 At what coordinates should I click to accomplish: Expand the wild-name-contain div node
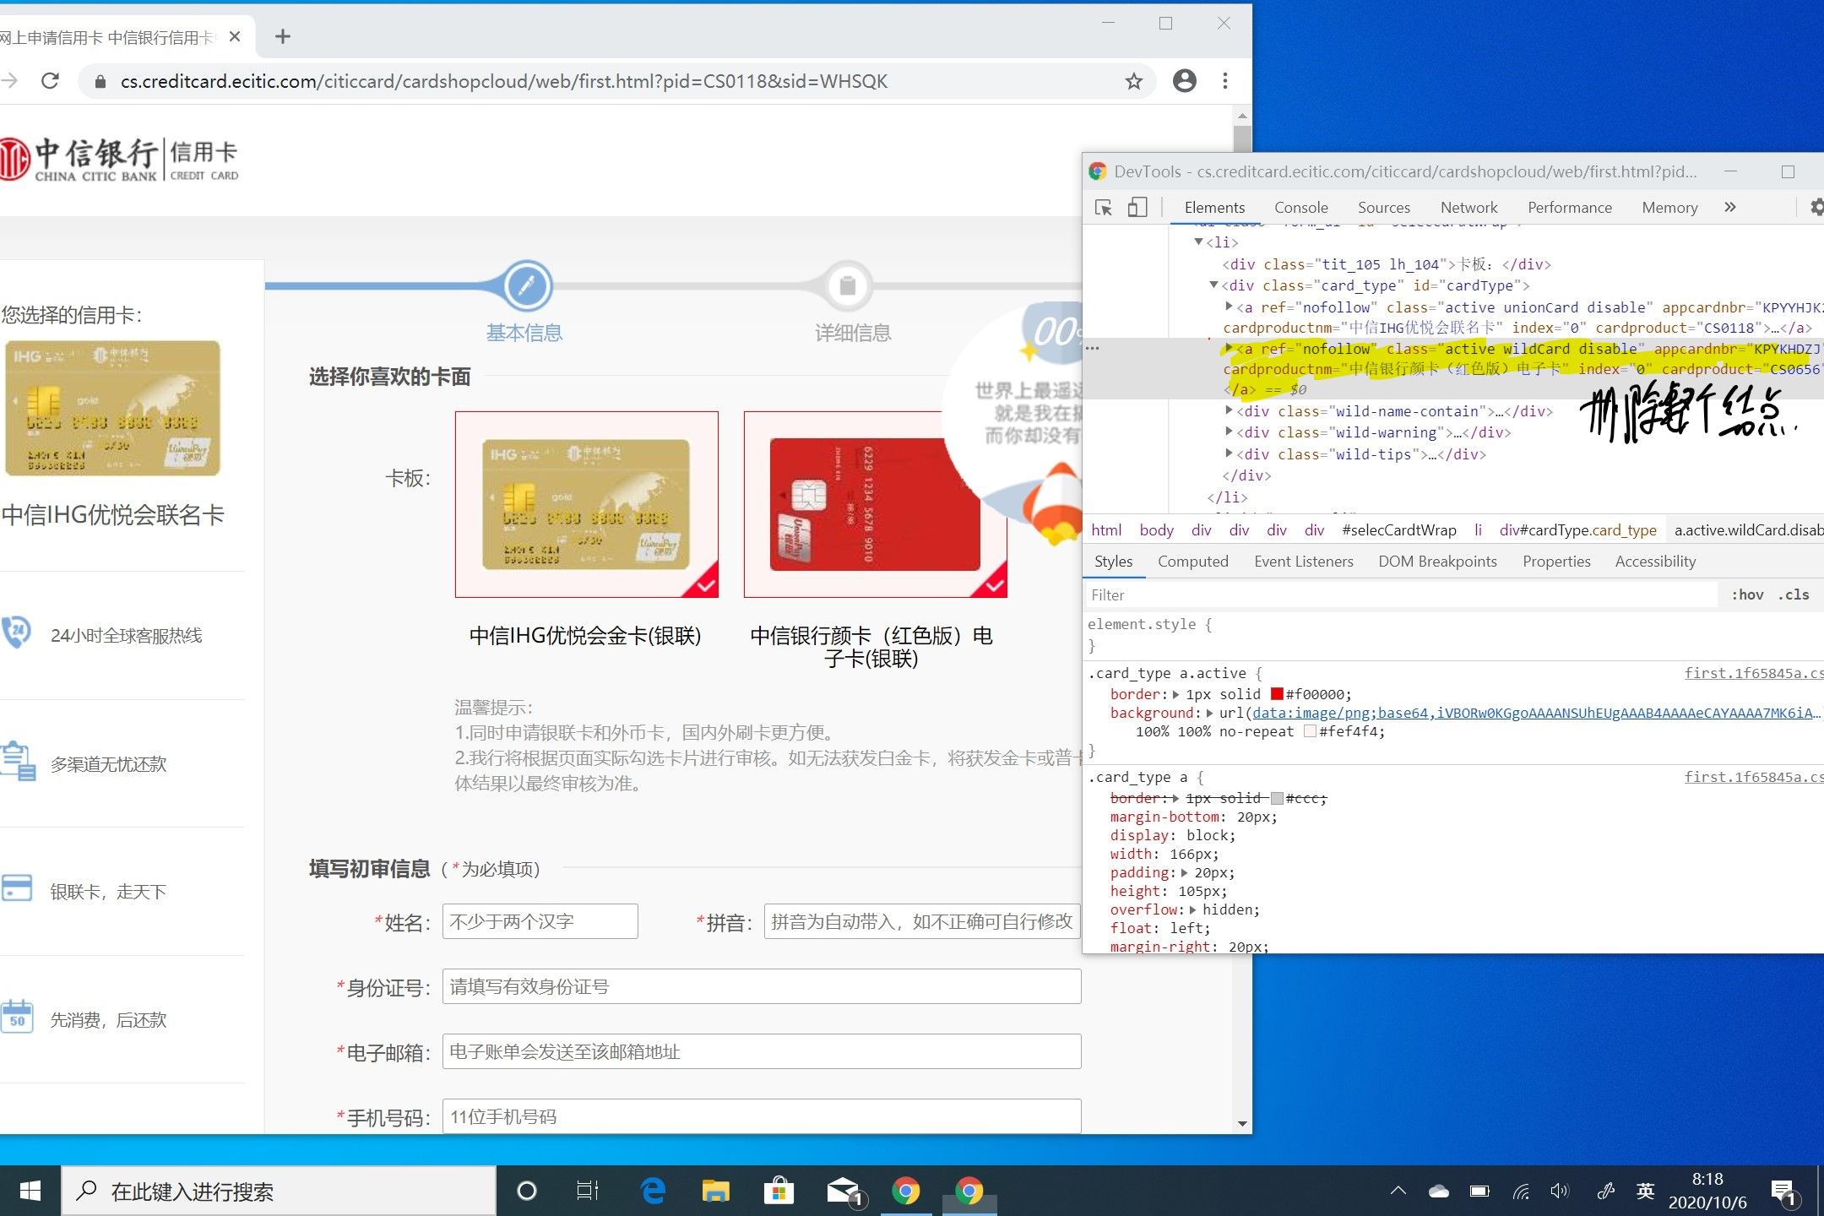[1229, 410]
